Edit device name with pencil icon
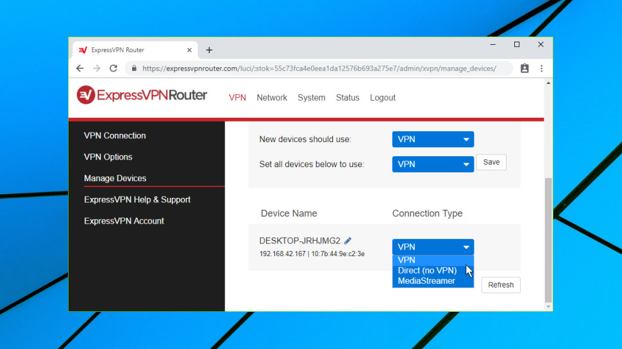Image resolution: width=622 pixels, height=349 pixels. (x=348, y=241)
